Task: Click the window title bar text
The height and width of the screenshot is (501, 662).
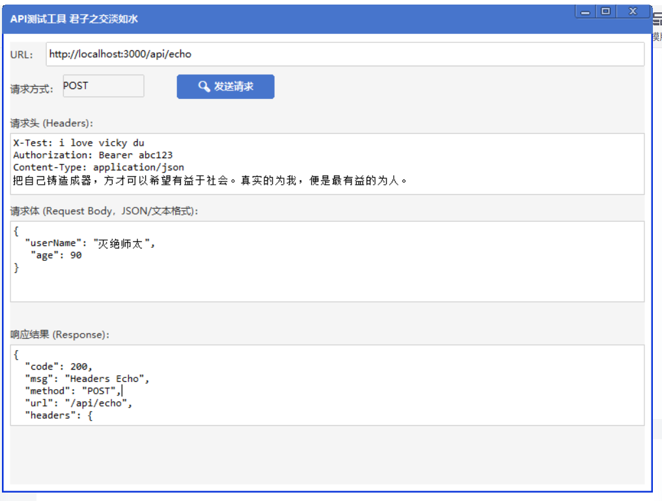Action: (x=74, y=19)
